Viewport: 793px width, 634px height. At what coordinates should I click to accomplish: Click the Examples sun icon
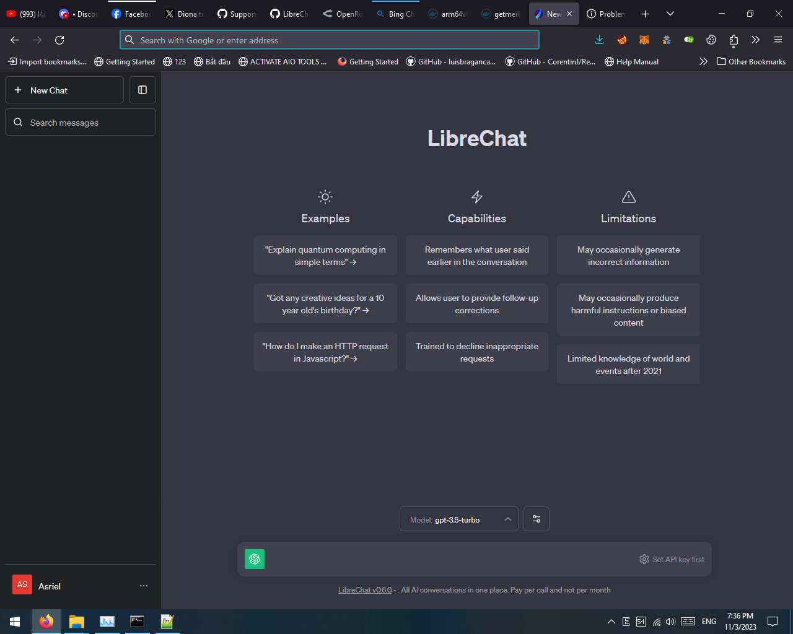[325, 196]
